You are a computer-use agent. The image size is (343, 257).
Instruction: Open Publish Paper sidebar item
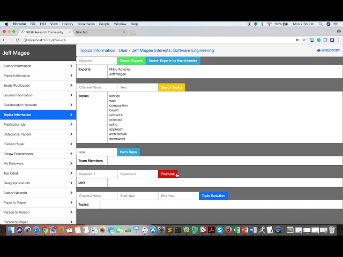38,144
